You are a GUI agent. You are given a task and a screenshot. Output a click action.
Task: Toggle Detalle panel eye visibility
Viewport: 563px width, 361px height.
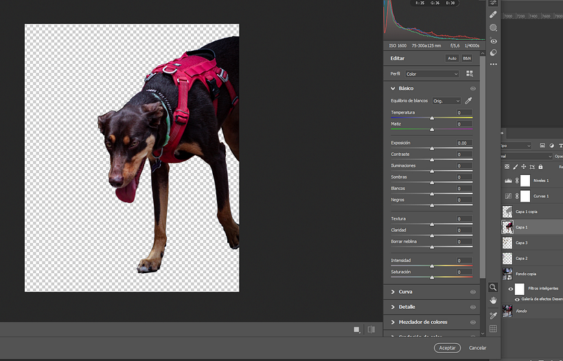pos(473,307)
